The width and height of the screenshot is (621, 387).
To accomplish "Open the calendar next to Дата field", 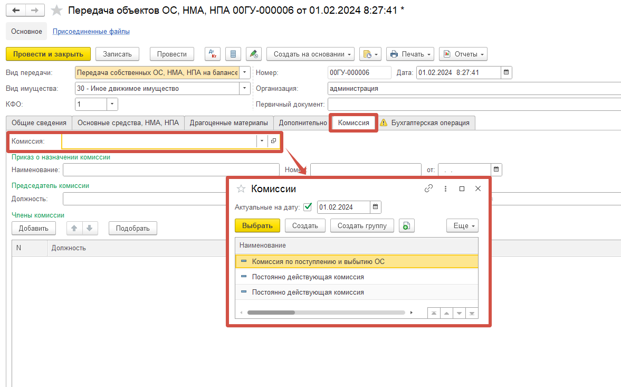I will point(506,72).
